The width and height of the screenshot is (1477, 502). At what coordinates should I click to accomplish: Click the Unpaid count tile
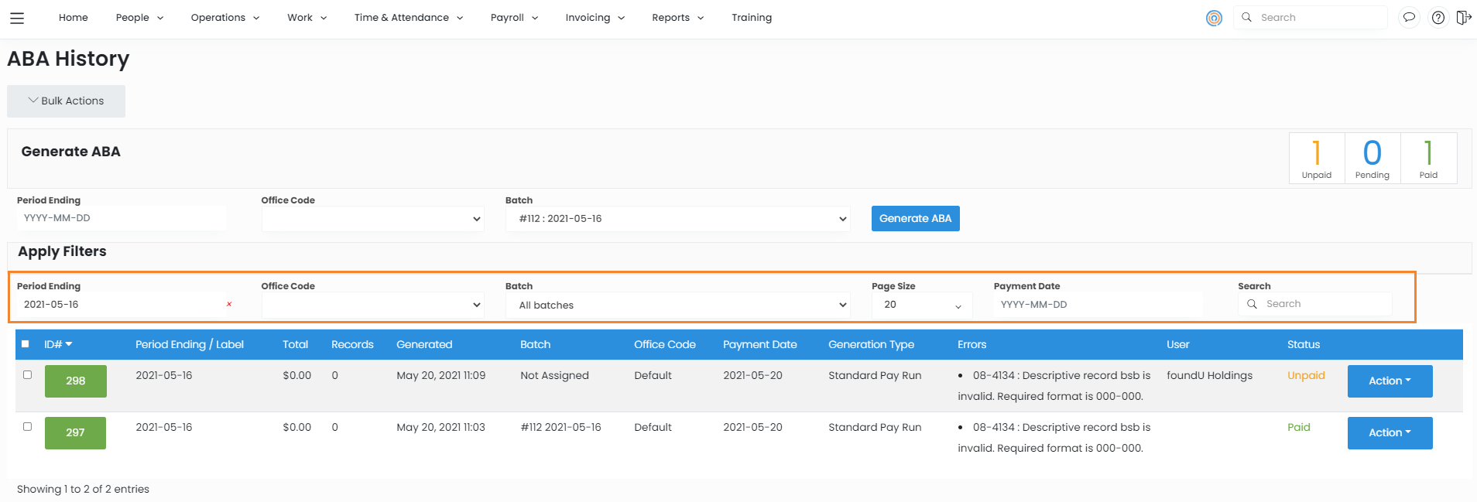click(x=1316, y=158)
